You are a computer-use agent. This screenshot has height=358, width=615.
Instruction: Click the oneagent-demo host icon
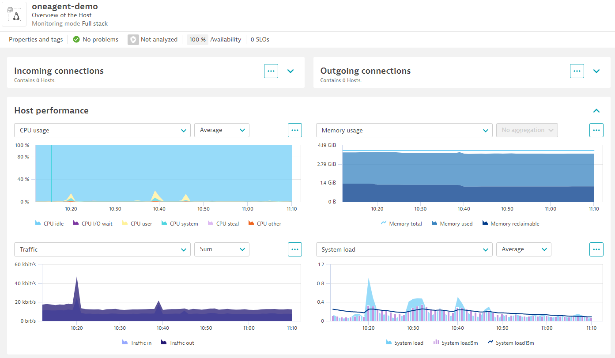click(x=14, y=14)
